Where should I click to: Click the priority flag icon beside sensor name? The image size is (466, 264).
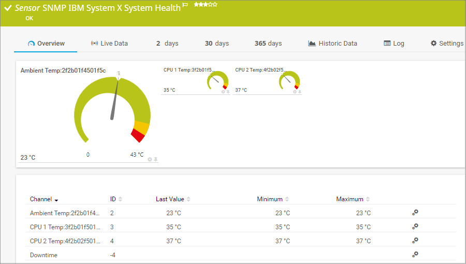pos(185,5)
